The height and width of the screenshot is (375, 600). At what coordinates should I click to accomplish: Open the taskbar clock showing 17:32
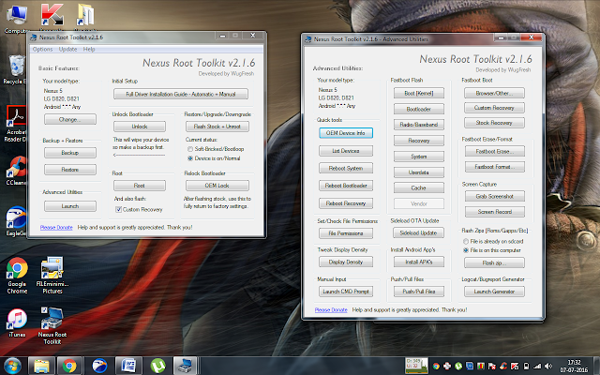tap(574, 367)
